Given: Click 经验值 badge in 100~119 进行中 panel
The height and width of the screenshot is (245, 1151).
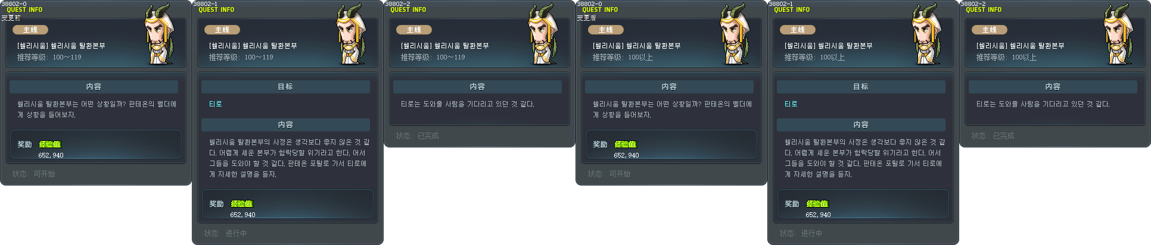Looking at the screenshot, I should point(242,204).
